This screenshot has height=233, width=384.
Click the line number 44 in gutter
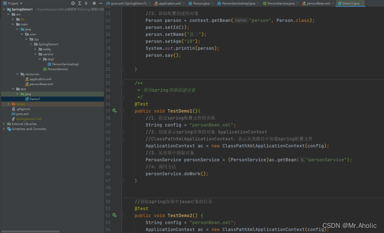click(x=108, y=160)
